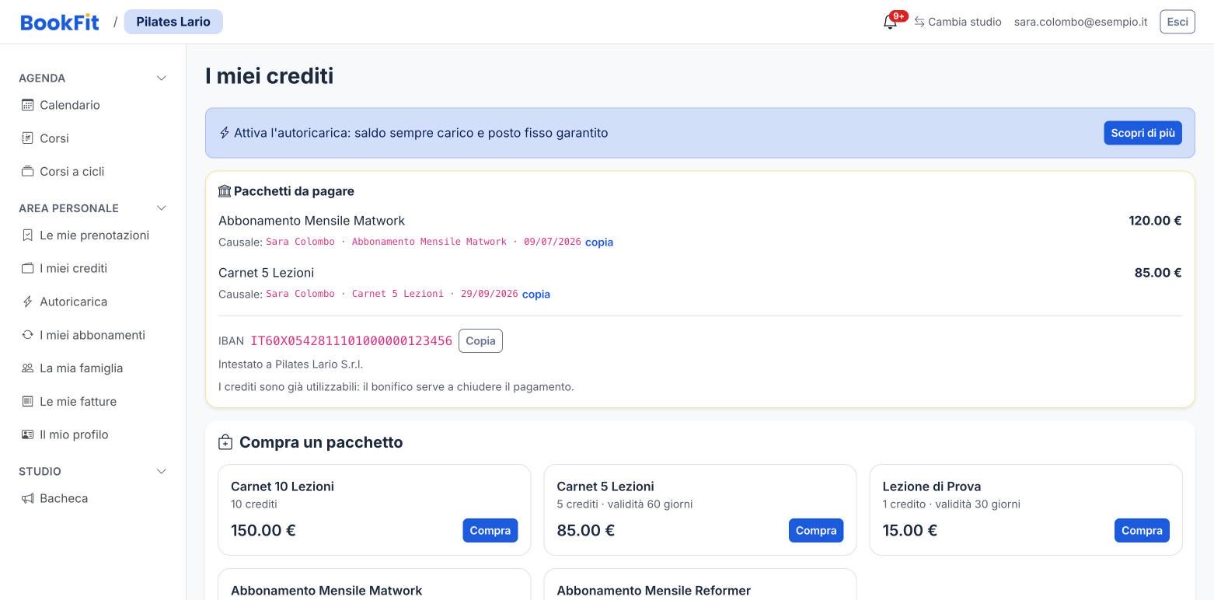
Task: Select Autoricarica menu entry
Action: tap(93, 302)
